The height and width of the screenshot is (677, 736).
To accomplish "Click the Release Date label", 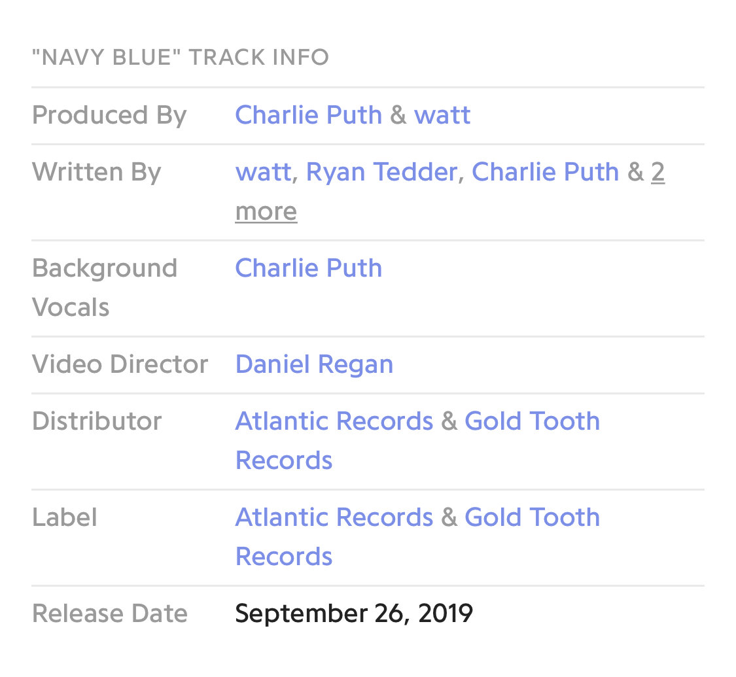I will [109, 614].
